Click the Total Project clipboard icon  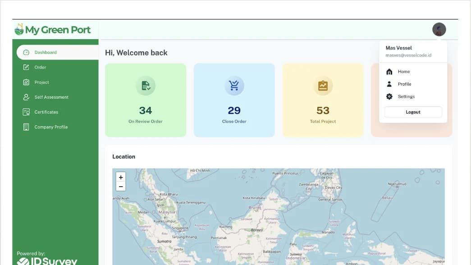[x=323, y=86]
